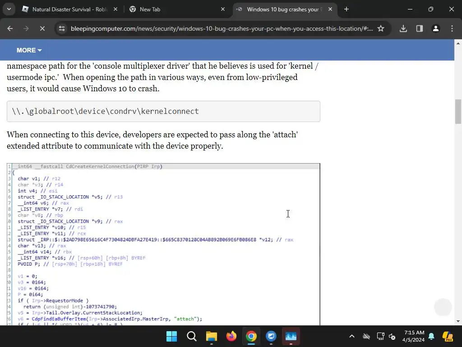Screen dimensions: 462x347
Task: Go back to the previous page
Action: tap(10, 28)
